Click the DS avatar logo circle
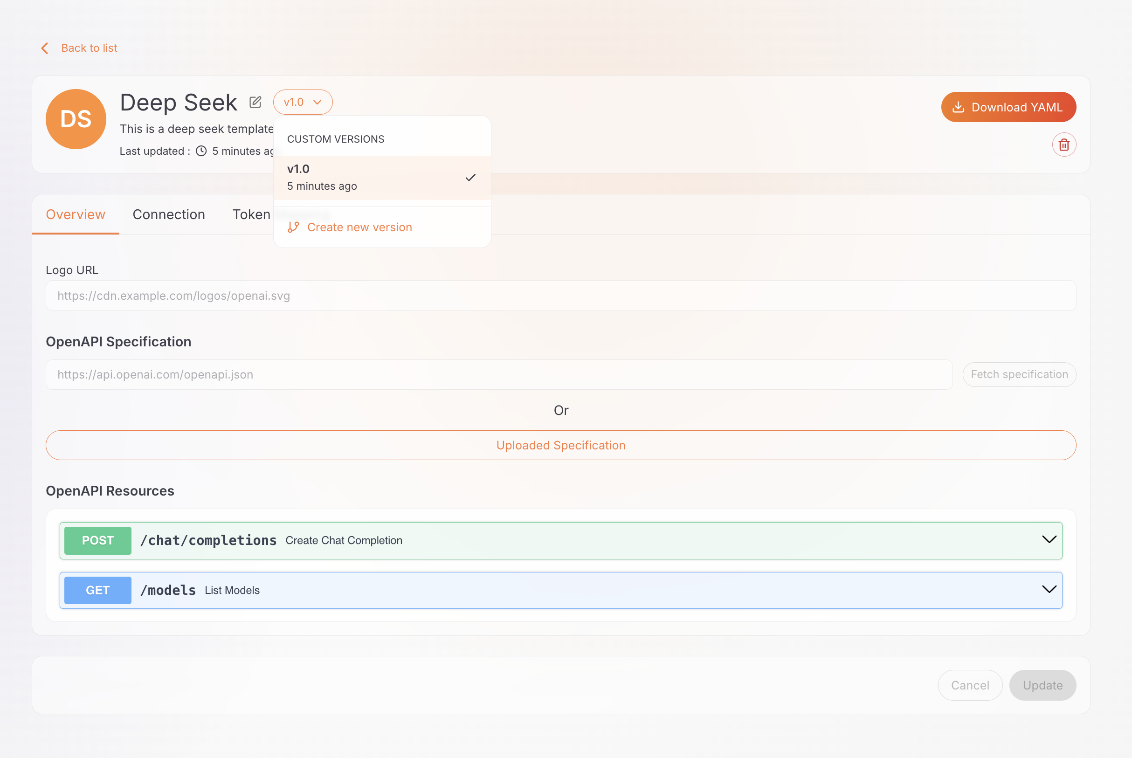The height and width of the screenshot is (758, 1132). tap(76, 119)
